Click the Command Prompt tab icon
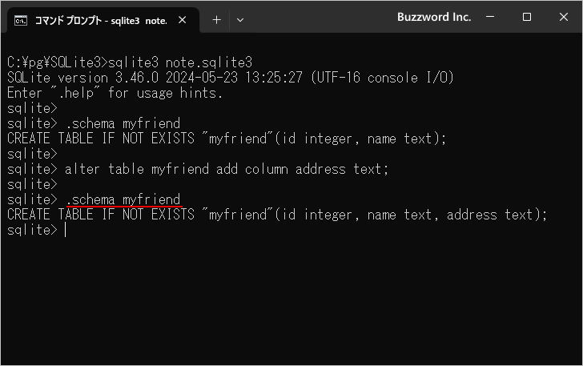Viewport: 583px width, 366px height. pos(22,20)
